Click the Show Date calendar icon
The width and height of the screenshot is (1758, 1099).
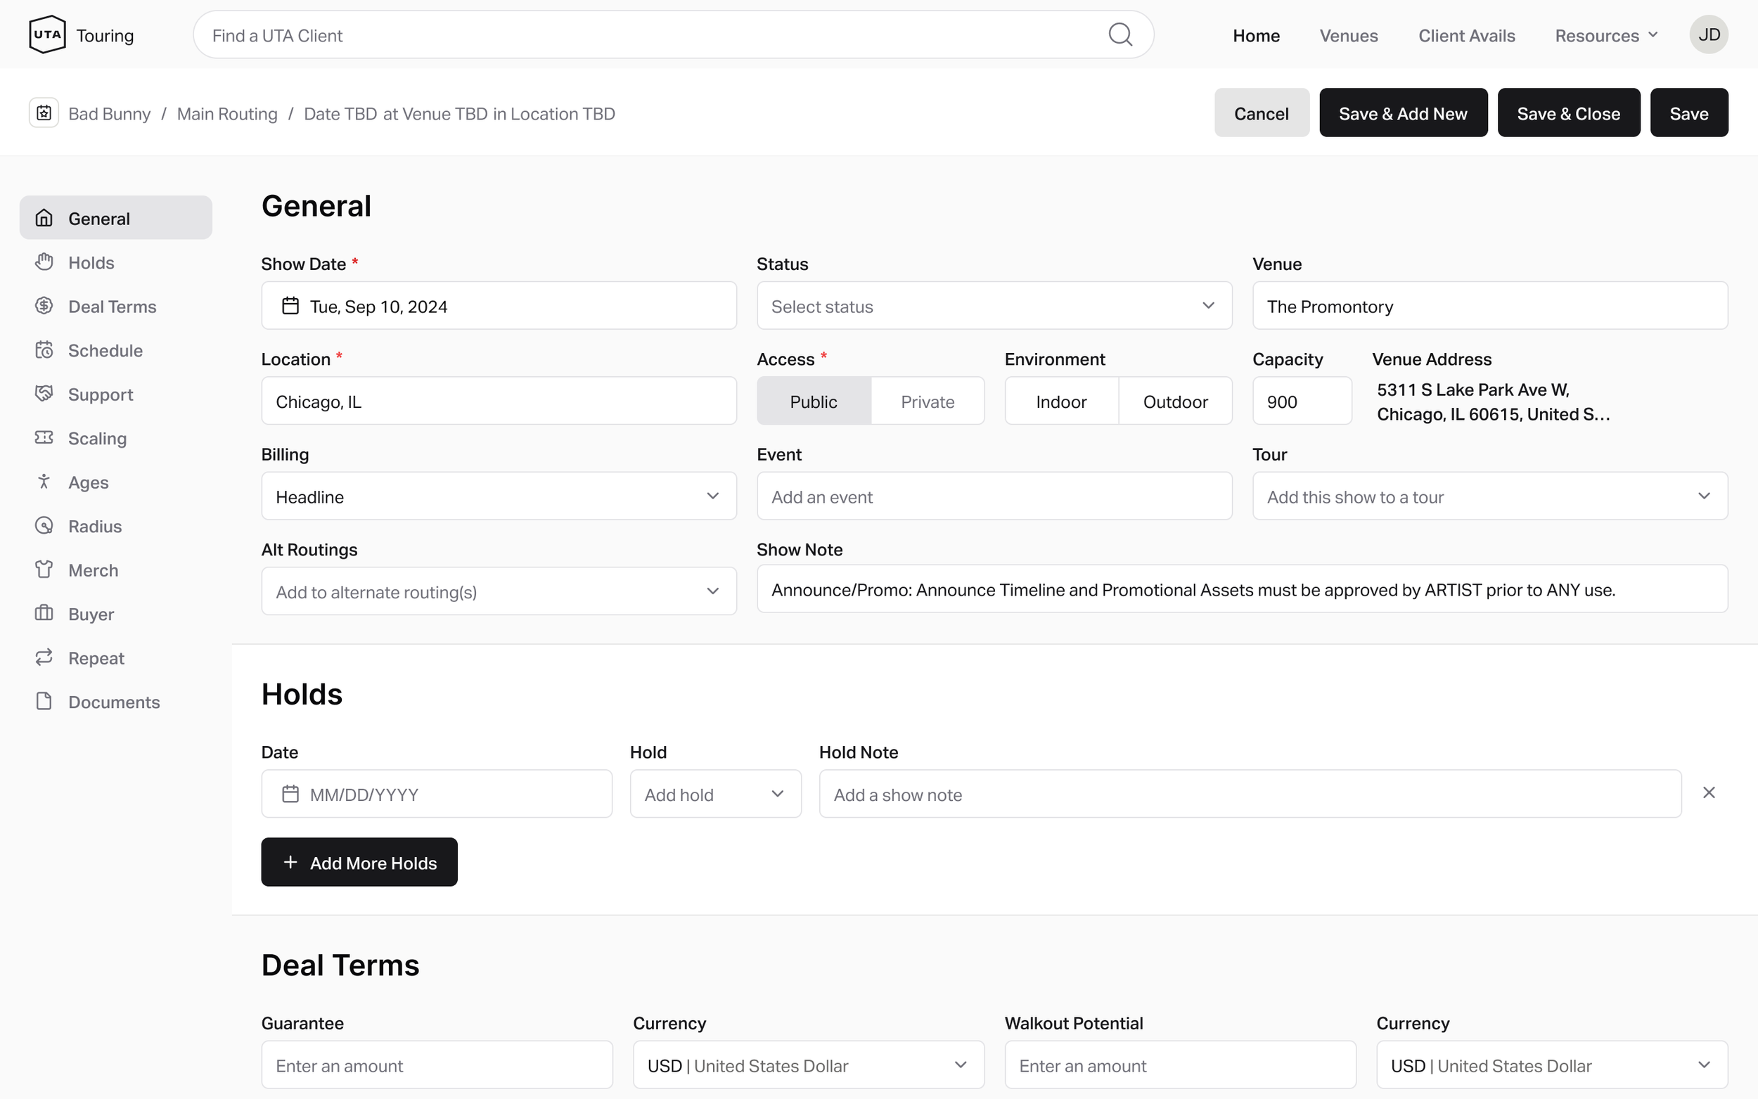tap(290, 305)
